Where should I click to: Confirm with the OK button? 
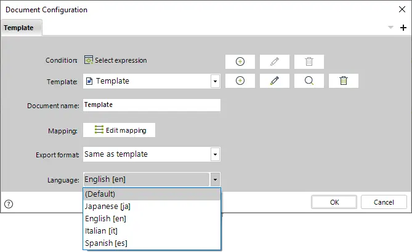coord(334,202)
